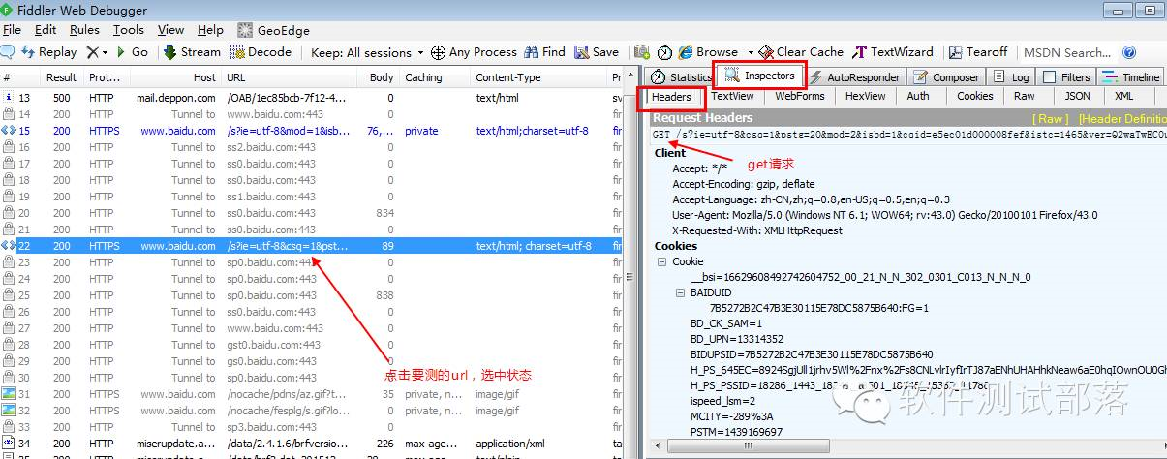Select the TextView inspector tab
Viewport: 1167px width, 459px height.
click(x=732, y=96)
